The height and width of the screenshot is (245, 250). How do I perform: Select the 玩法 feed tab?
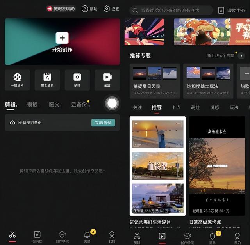[x=234, y=107]
